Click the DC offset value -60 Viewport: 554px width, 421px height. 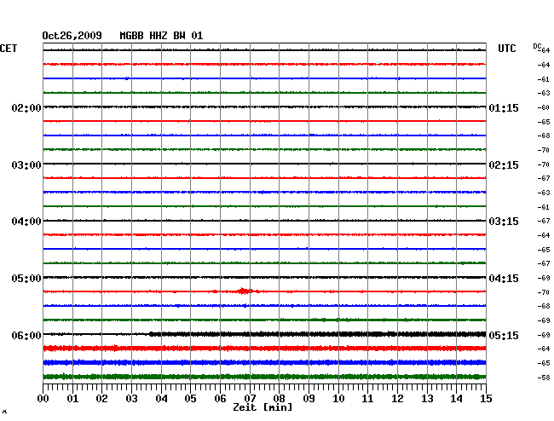544,107
